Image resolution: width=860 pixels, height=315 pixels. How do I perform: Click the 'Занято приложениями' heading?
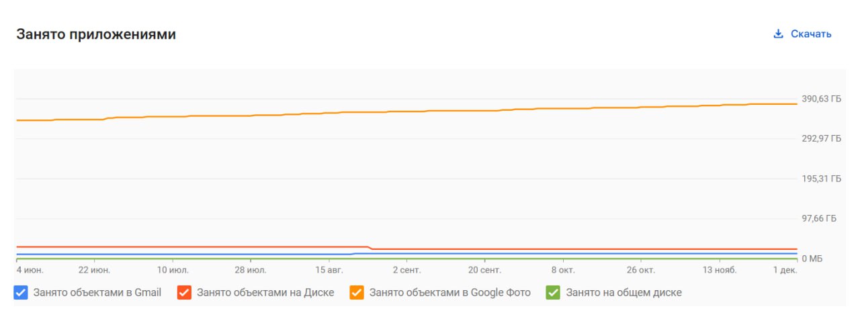(96, 34)
